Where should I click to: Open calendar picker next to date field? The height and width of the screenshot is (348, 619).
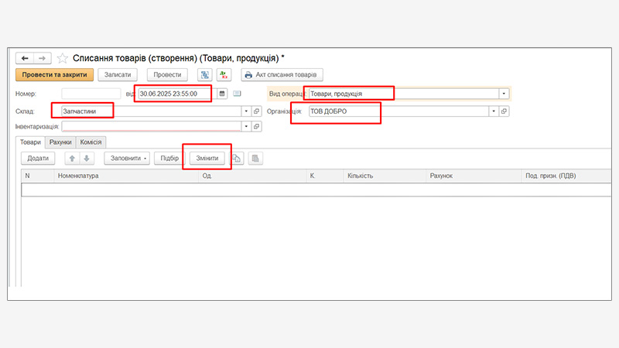pyautogui.click(x=222, y=94)
